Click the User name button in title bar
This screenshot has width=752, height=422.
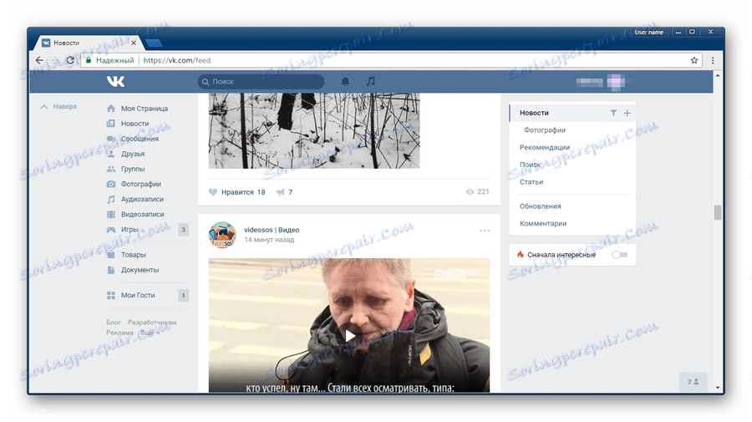[649, 32]
